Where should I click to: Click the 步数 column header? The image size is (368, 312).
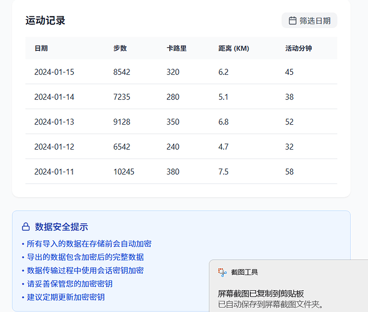120,48
